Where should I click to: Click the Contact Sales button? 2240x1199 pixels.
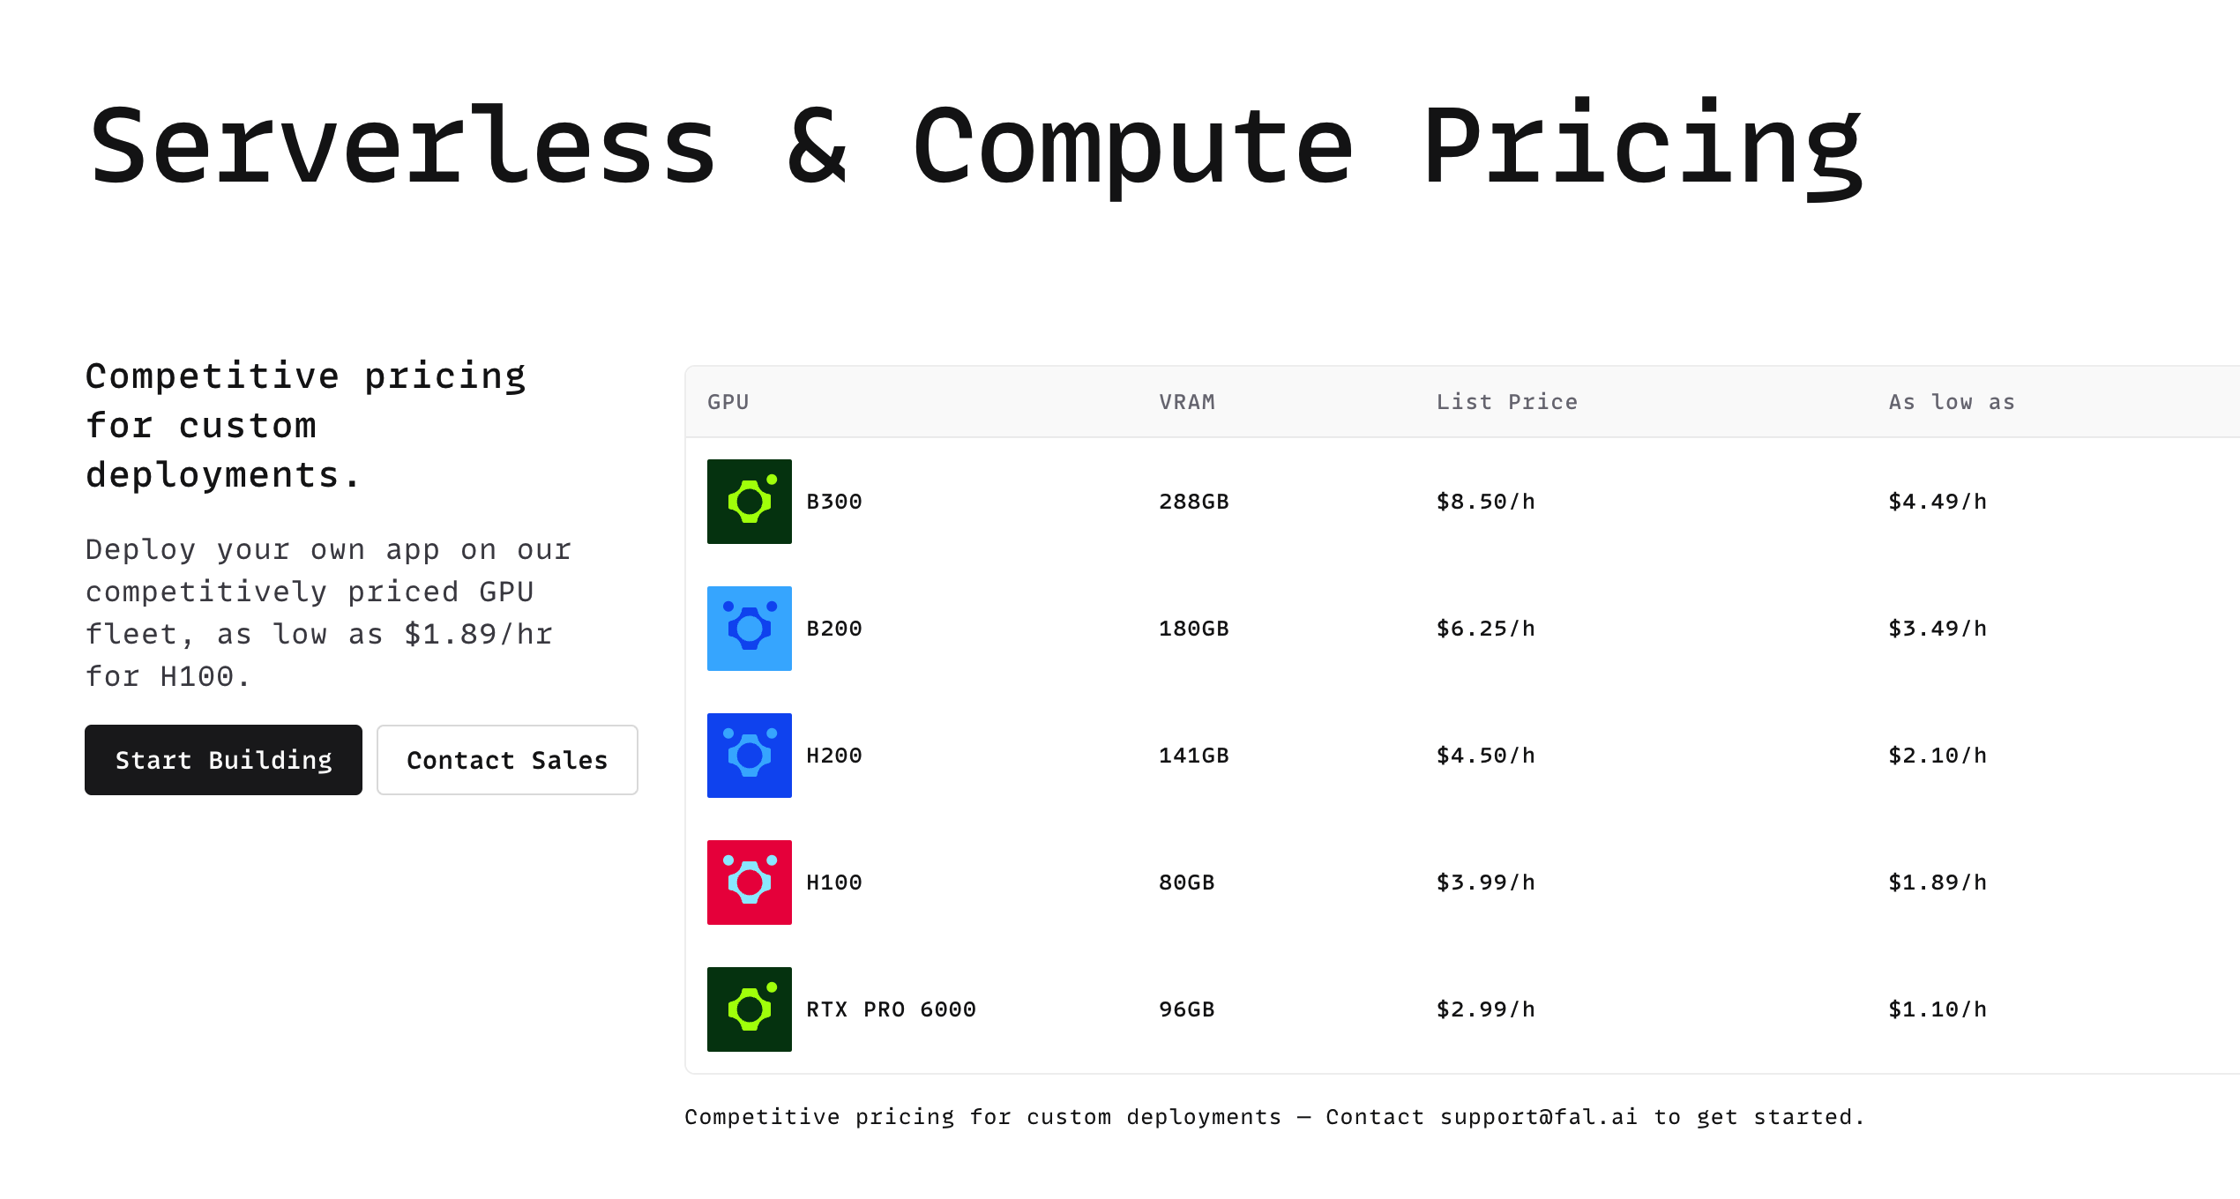[507, 760]
